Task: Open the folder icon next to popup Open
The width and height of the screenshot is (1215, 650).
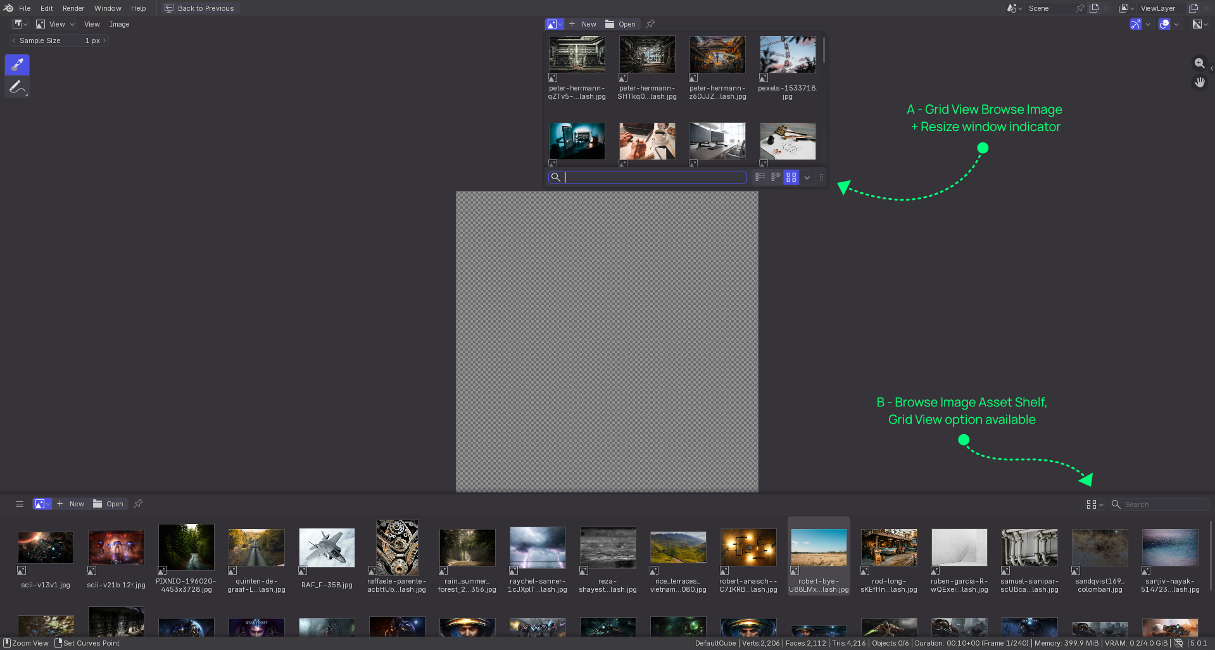Action: click(610, 24)
